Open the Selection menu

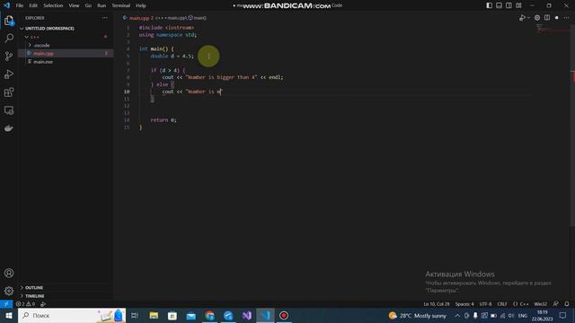point(53,5)
